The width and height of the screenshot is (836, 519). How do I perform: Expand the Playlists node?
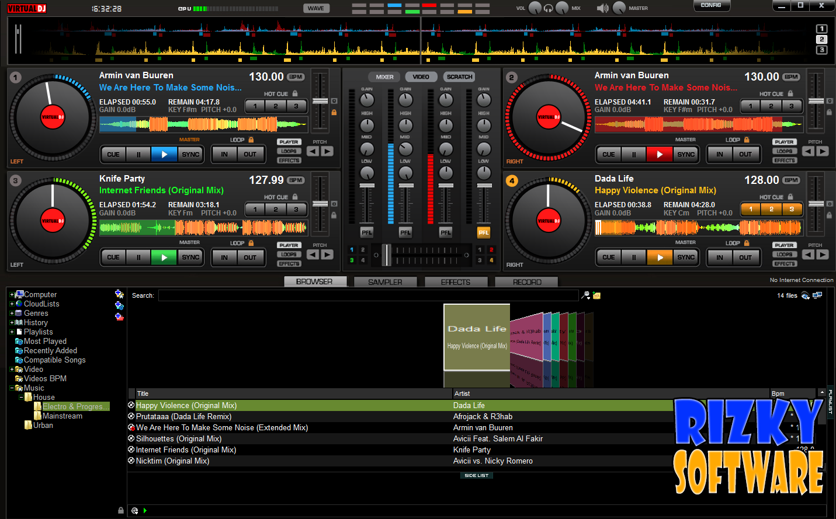click(12, 332)
